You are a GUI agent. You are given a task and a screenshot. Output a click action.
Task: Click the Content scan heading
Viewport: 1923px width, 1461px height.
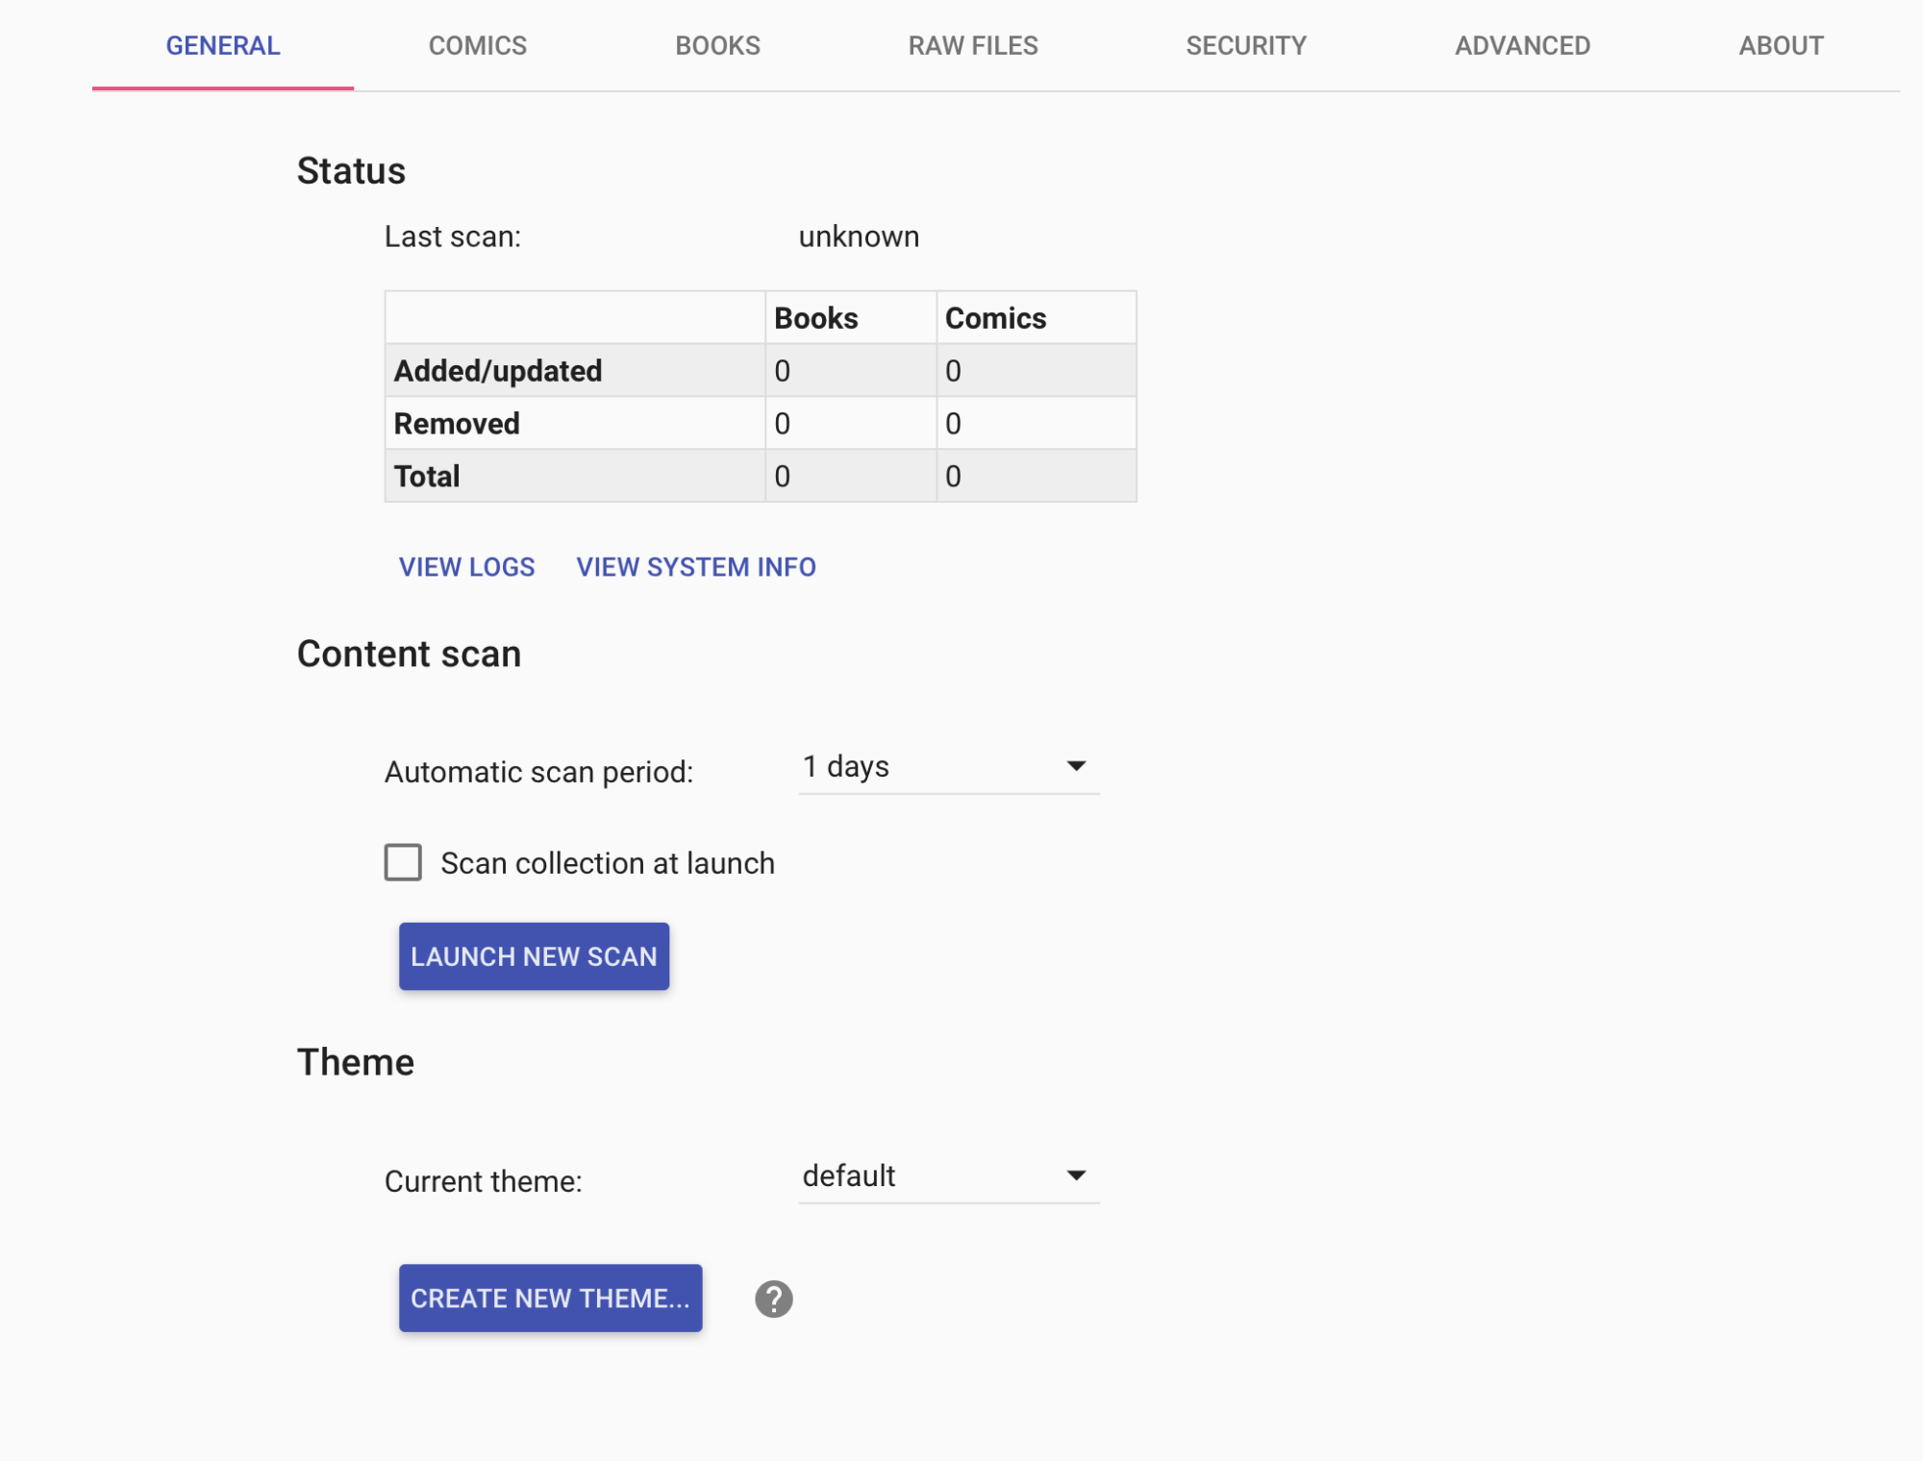(x=409, y=654)
